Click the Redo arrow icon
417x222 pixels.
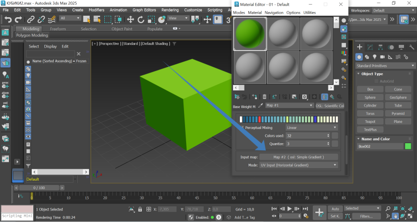click(x=18, y=19)
